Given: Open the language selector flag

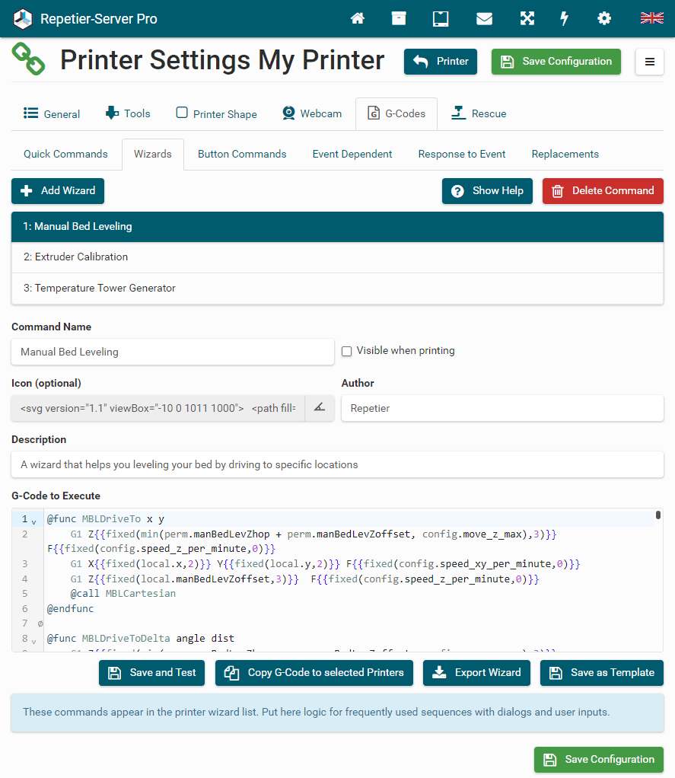Looking at the screenshot, I should (x=651, y=18).
